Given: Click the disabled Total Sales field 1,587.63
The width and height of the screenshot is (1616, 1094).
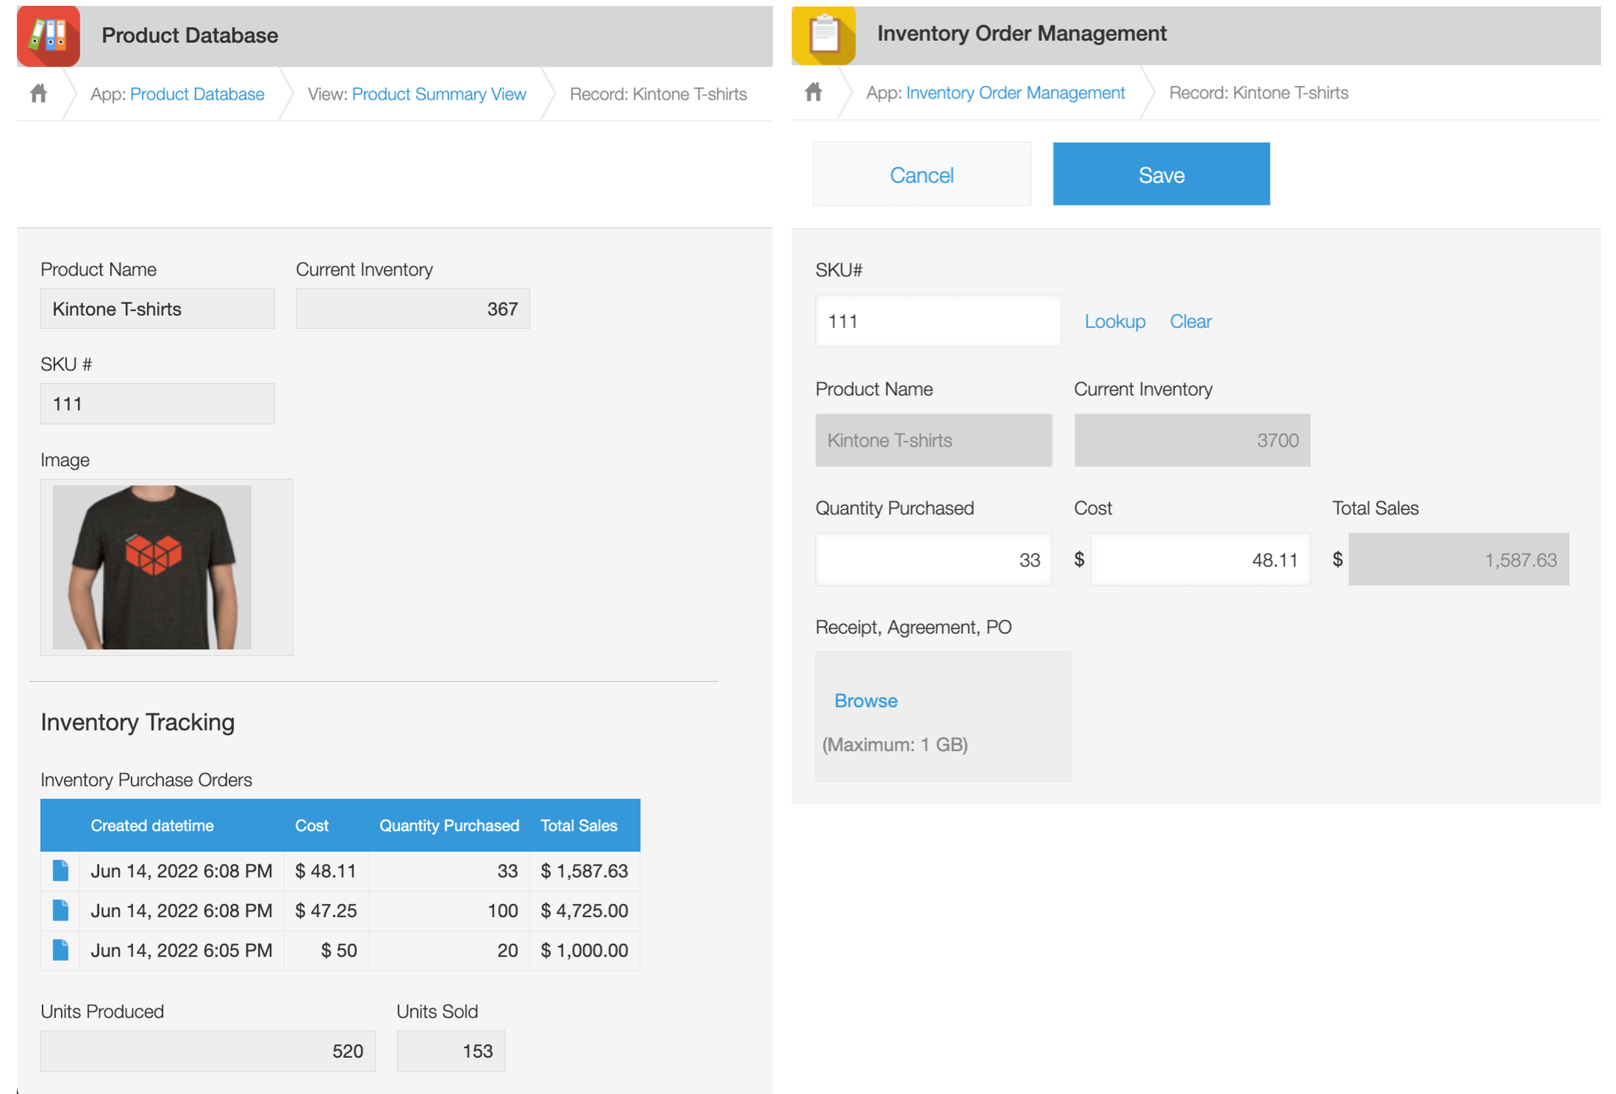Looking at the screenshot, I should [1459, 559].
